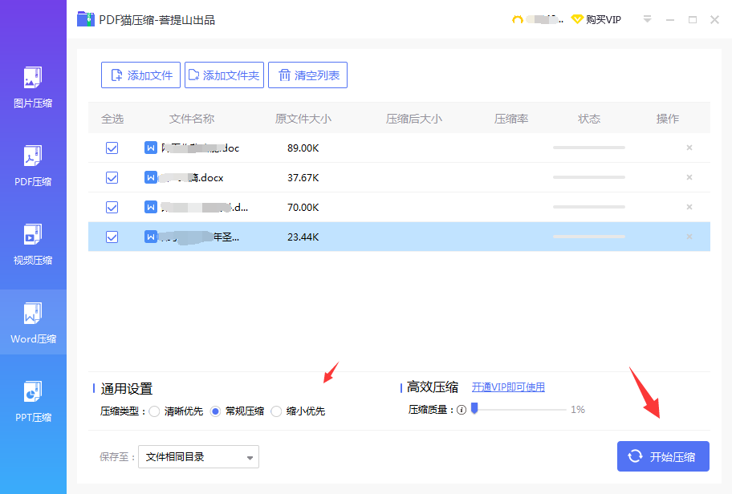Click the 原文件大小 column header
732x494 pixels.
click(x=303, y=119)
